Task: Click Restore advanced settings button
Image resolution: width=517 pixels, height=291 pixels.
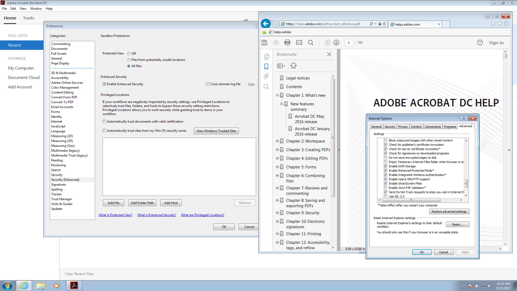Action: (x=449, y=212)
